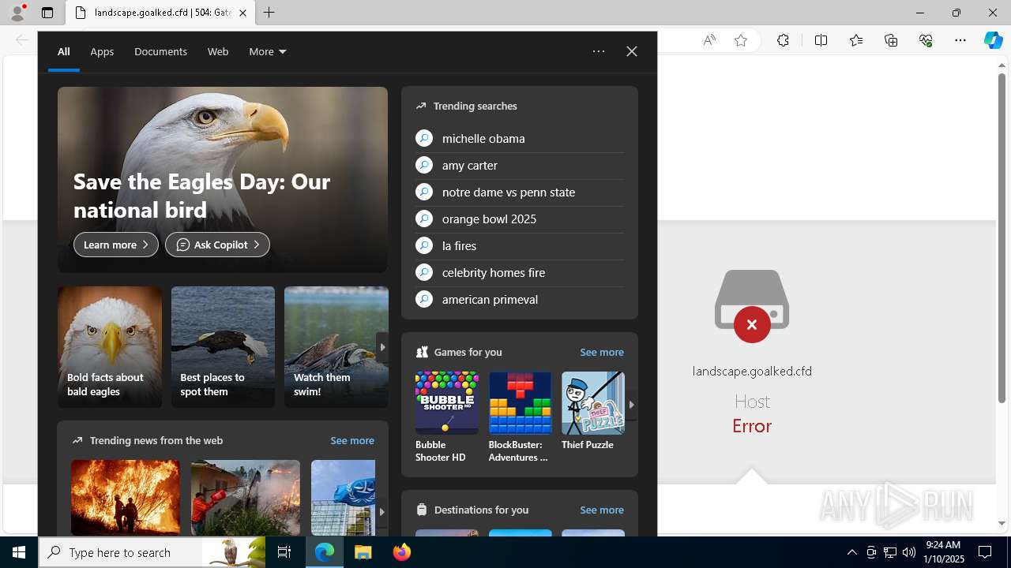Open the Edge profile icon
1011x568 pixels.
click(17, 13)
